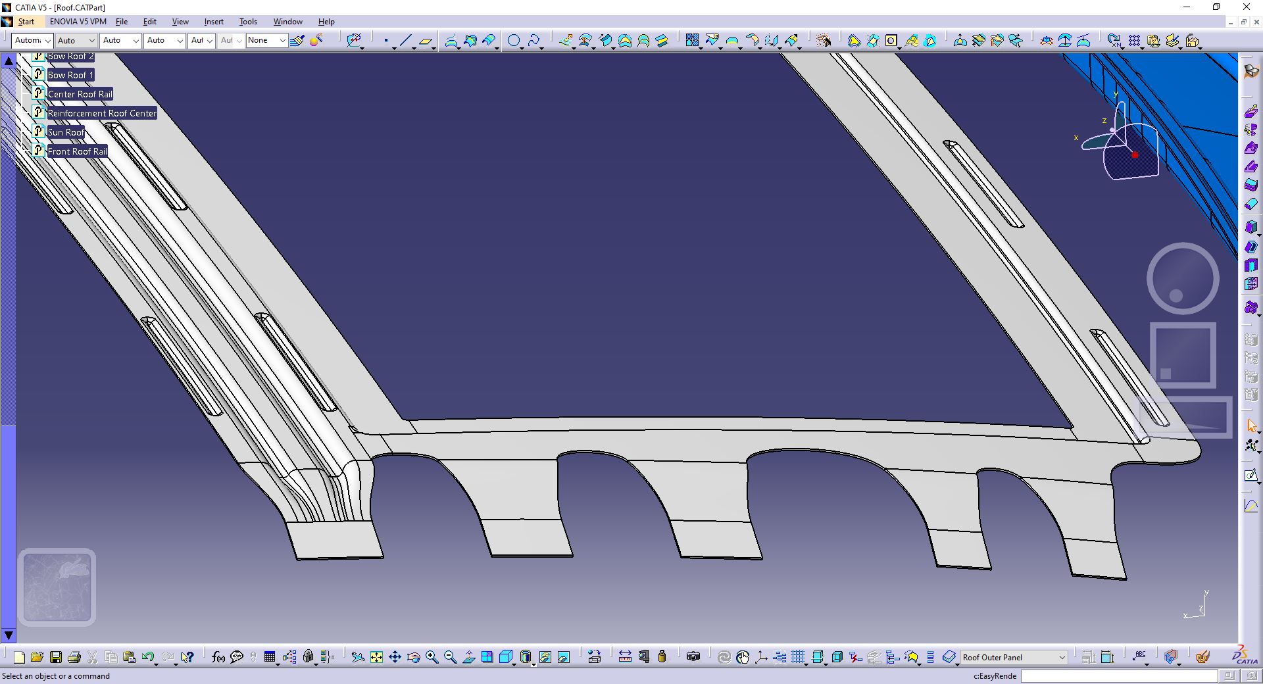
Task: Select Reinforcement Roof Center in tree
Action: pyautogui.click(x=102, y=113)
